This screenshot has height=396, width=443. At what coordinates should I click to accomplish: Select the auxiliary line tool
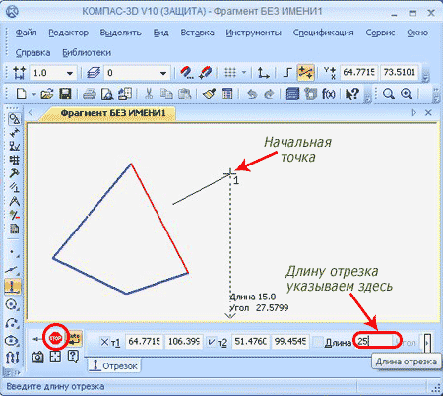point(13,270)
